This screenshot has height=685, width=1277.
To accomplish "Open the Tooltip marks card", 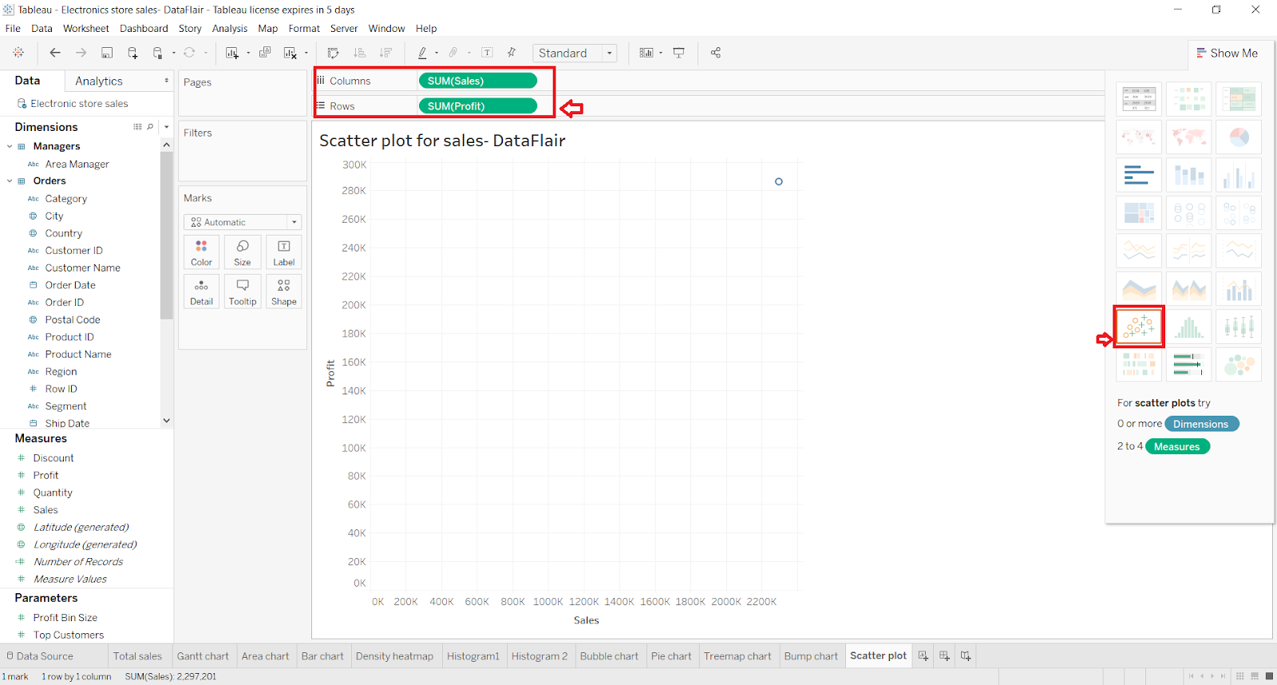I will tap(243, 292).
